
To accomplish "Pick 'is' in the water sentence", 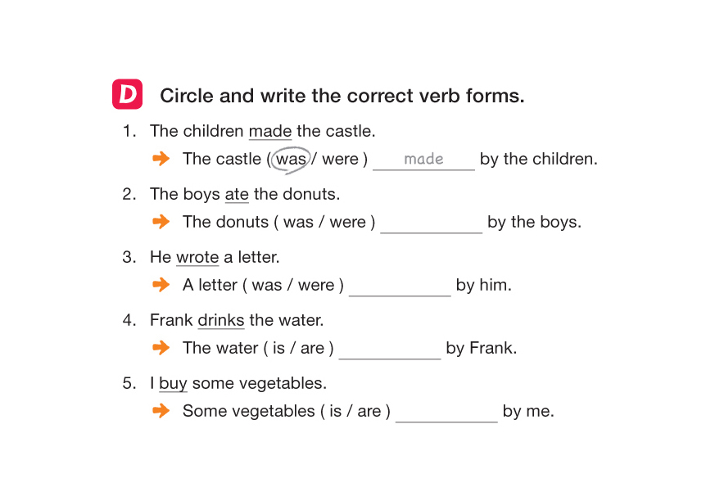I will 278,349.
